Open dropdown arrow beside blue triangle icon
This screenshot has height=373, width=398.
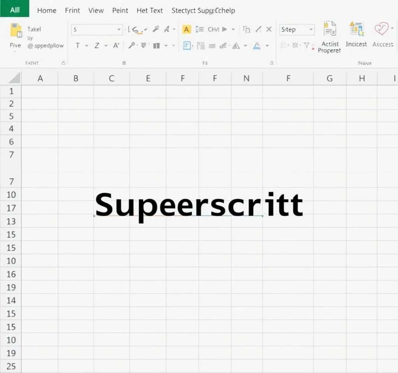click(267, 46)
